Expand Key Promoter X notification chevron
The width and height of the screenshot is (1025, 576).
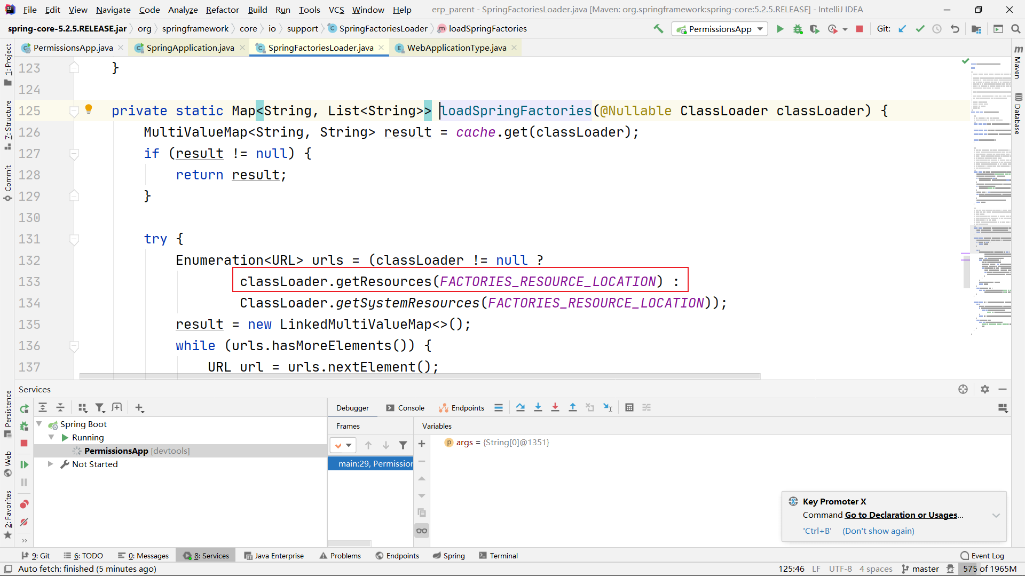pos(996,515)
